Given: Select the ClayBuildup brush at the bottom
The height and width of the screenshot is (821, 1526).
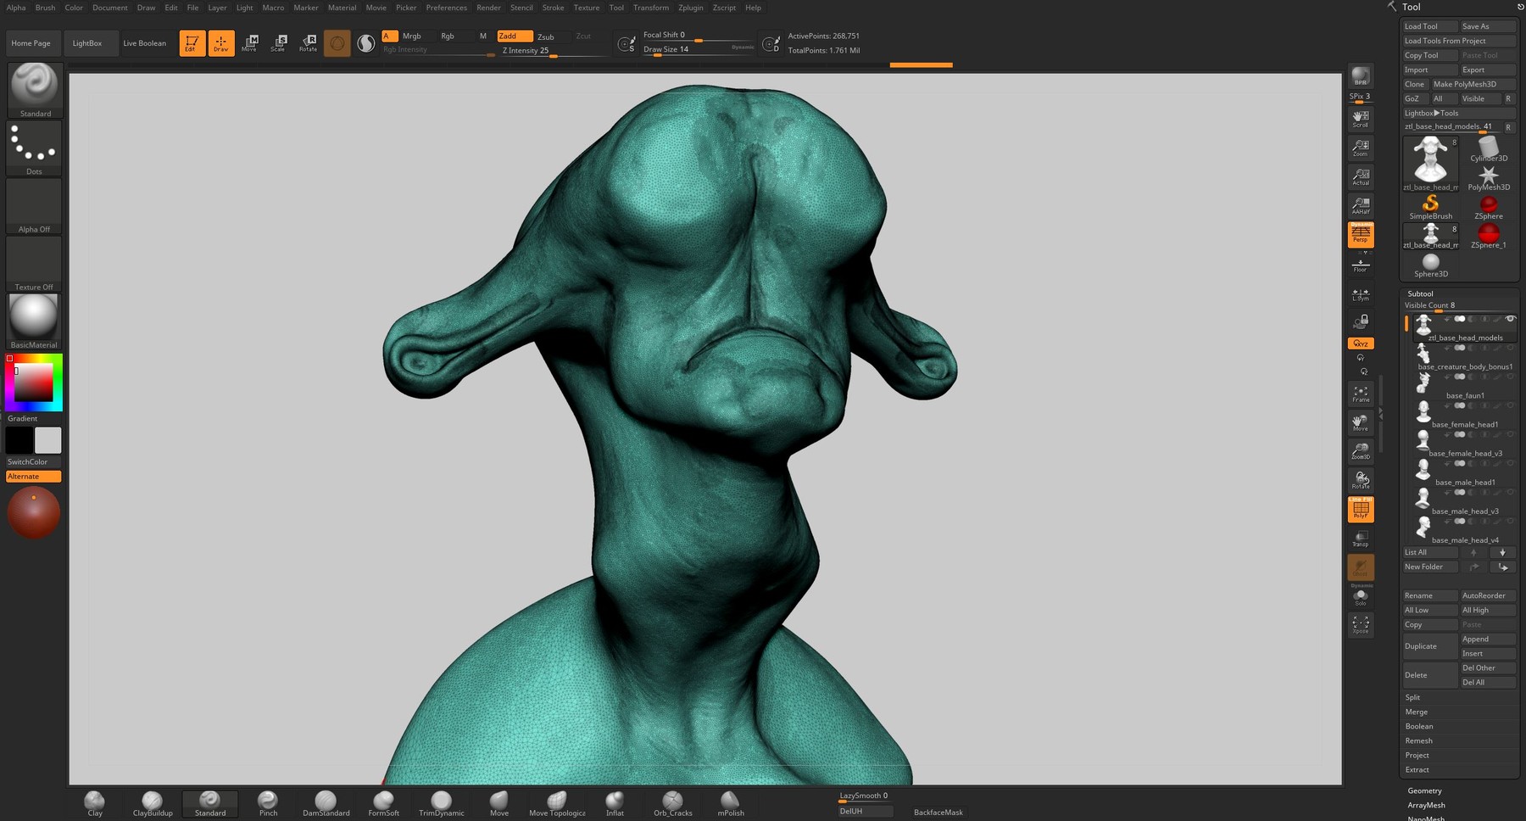Looking at the screenshot, I should pos(151,799).
